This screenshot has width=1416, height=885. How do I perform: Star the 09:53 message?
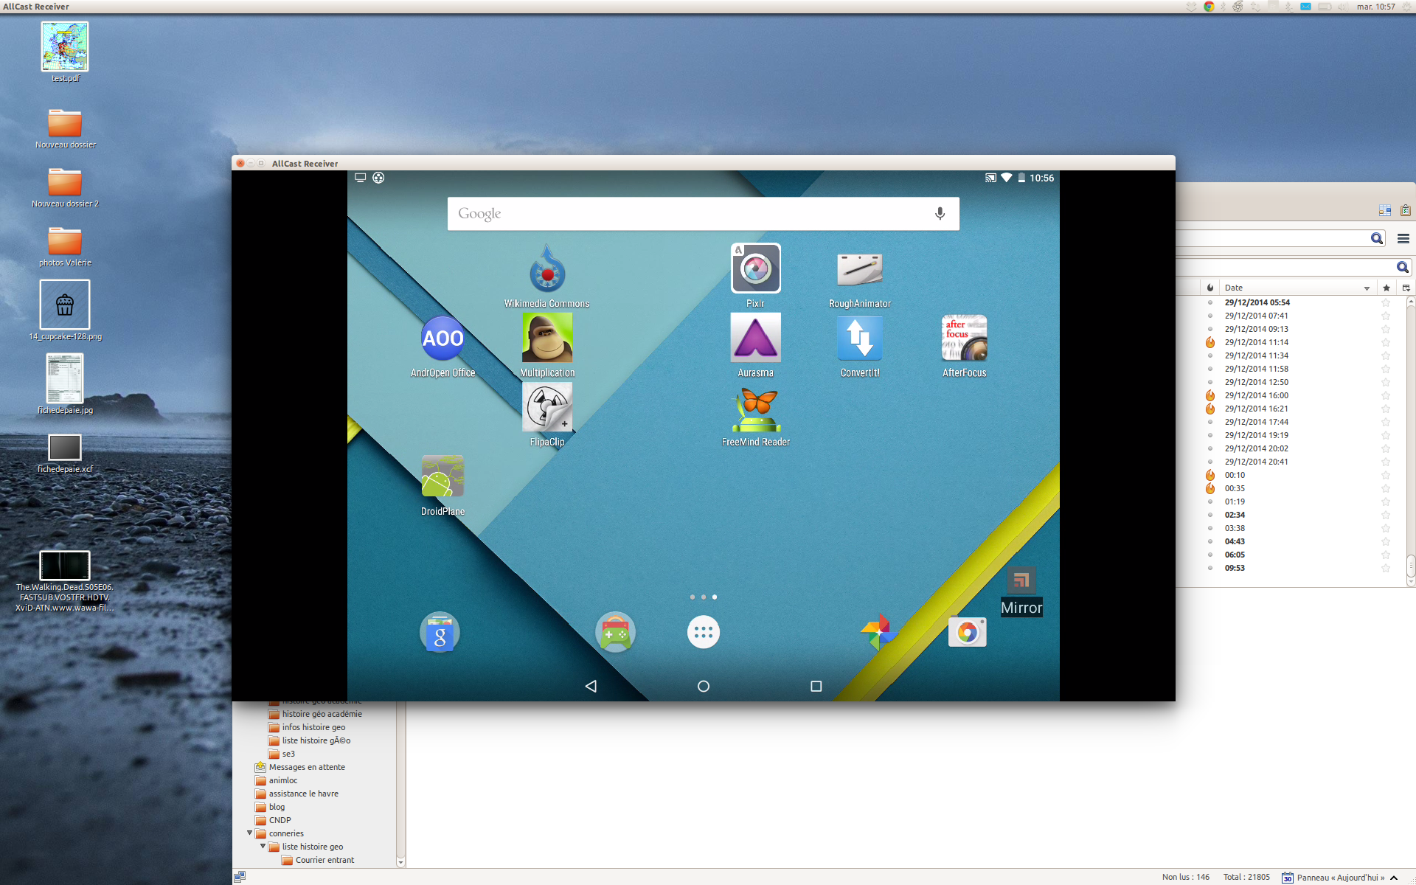coord(1386,568)
